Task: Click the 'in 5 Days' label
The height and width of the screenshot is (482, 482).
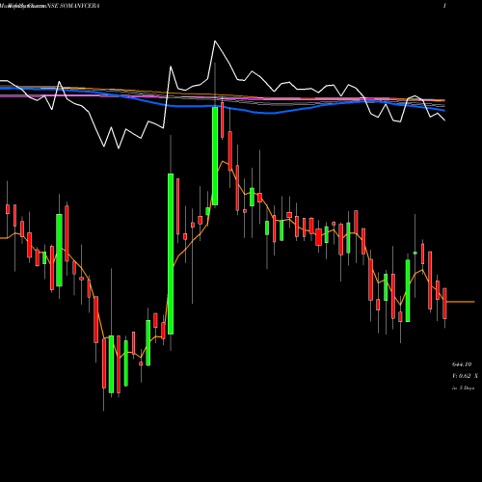Action: pos(463,388)
